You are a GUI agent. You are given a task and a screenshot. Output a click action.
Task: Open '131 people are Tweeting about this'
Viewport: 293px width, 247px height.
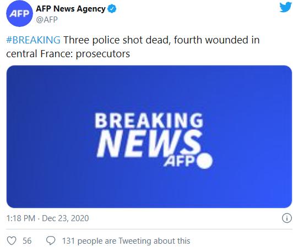(126, 241)
